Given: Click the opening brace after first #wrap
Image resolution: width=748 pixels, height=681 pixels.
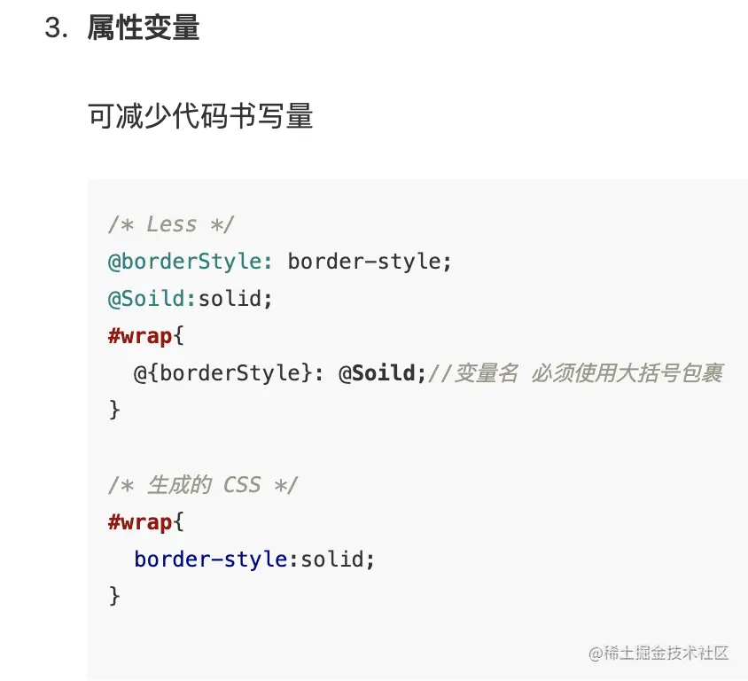Looking at the screenshot, I should pos(178,336).
